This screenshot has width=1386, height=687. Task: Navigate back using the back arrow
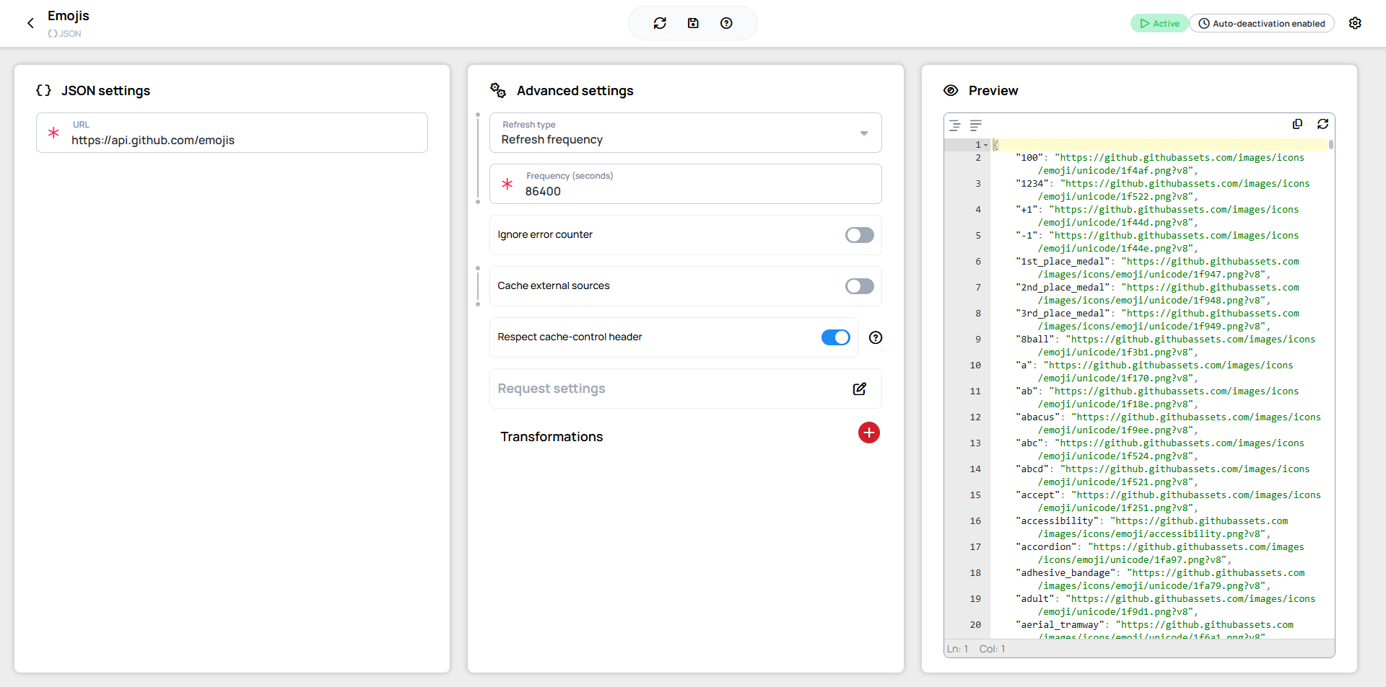click(x=30, y=23)
